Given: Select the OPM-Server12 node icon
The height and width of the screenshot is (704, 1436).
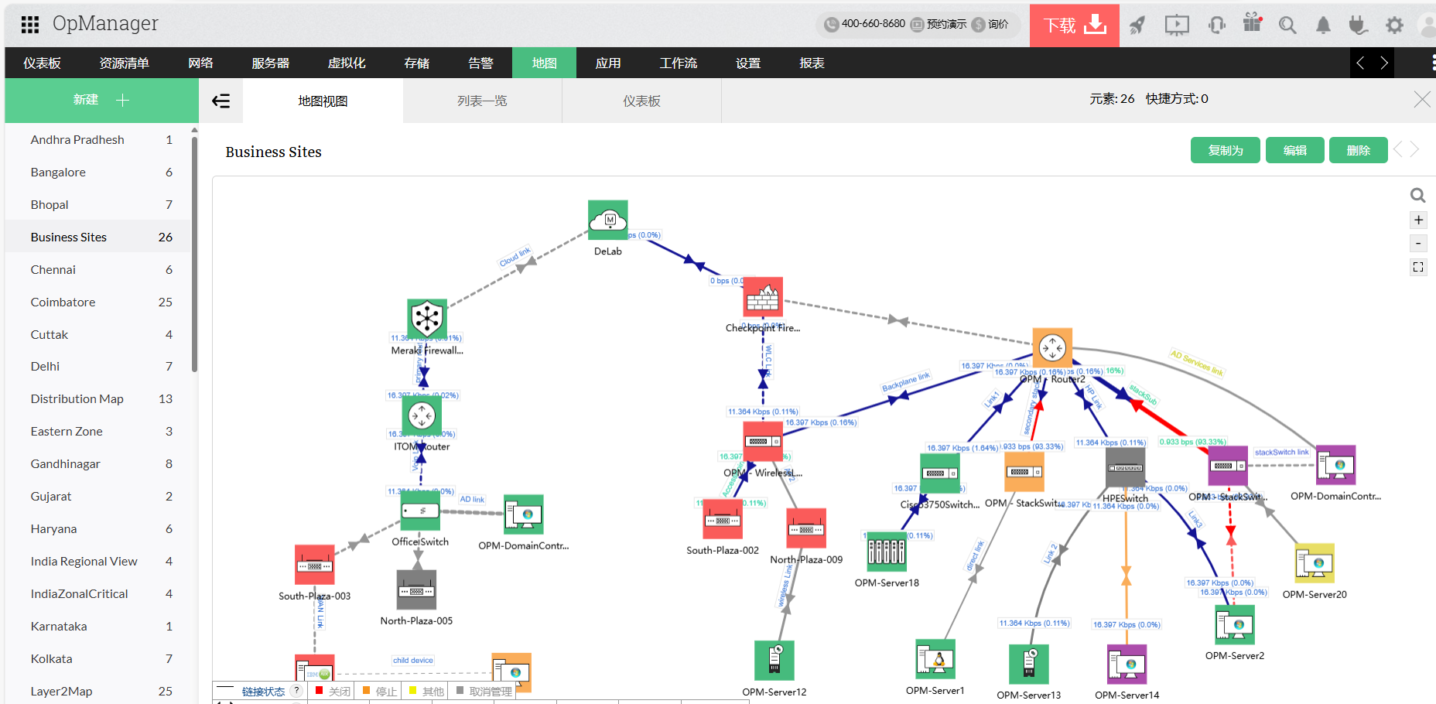Looking at the screenshot, I should click(x=774, y=661).
